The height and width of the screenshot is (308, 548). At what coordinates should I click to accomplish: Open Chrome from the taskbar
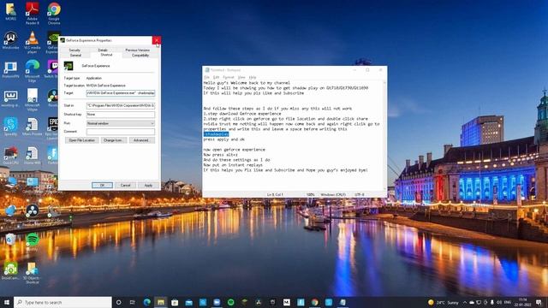[314, 302]
